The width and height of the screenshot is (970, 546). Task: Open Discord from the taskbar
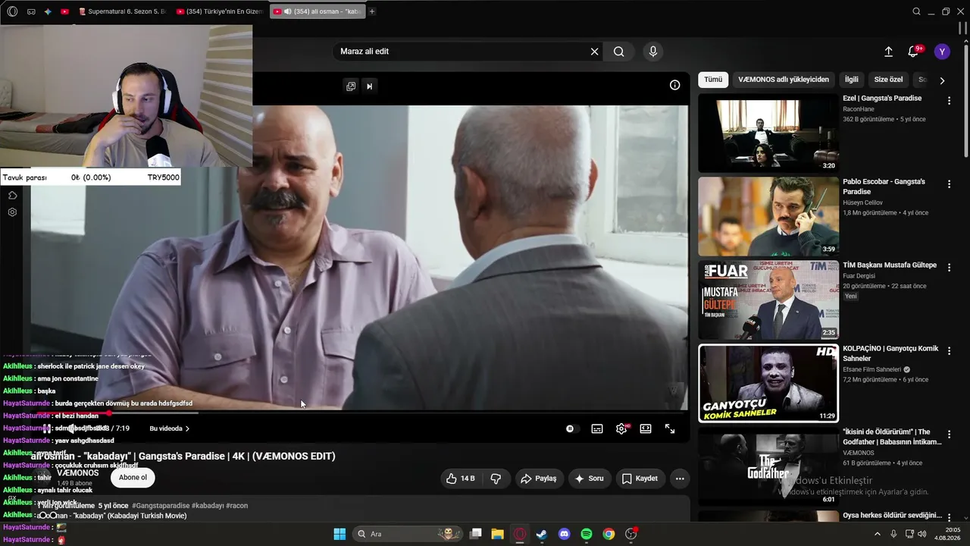(564, 534)
